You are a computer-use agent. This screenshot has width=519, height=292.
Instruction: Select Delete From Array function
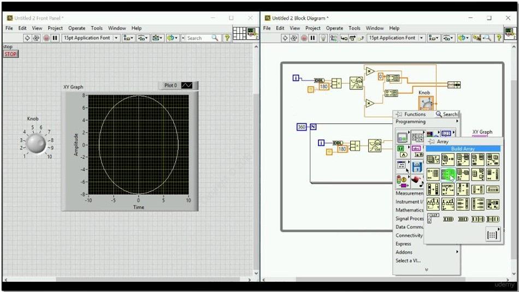click(x=493, y=159)
